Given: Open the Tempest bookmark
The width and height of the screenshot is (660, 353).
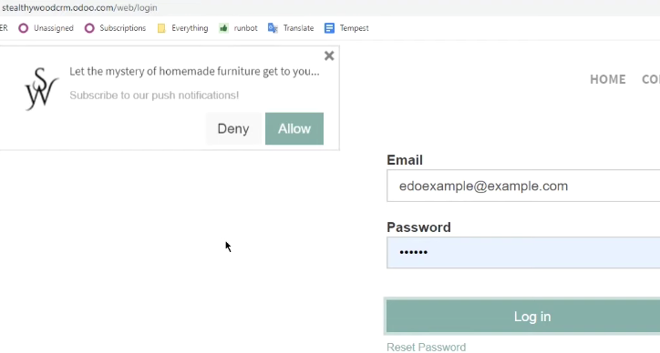Looking at the screenshot, I should pos(346,28).
